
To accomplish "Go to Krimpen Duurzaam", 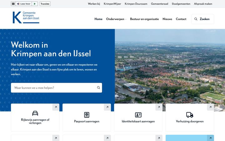I will tap(136, 4).
